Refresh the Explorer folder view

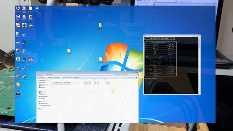pyautogui.click(x=116, y=75)
